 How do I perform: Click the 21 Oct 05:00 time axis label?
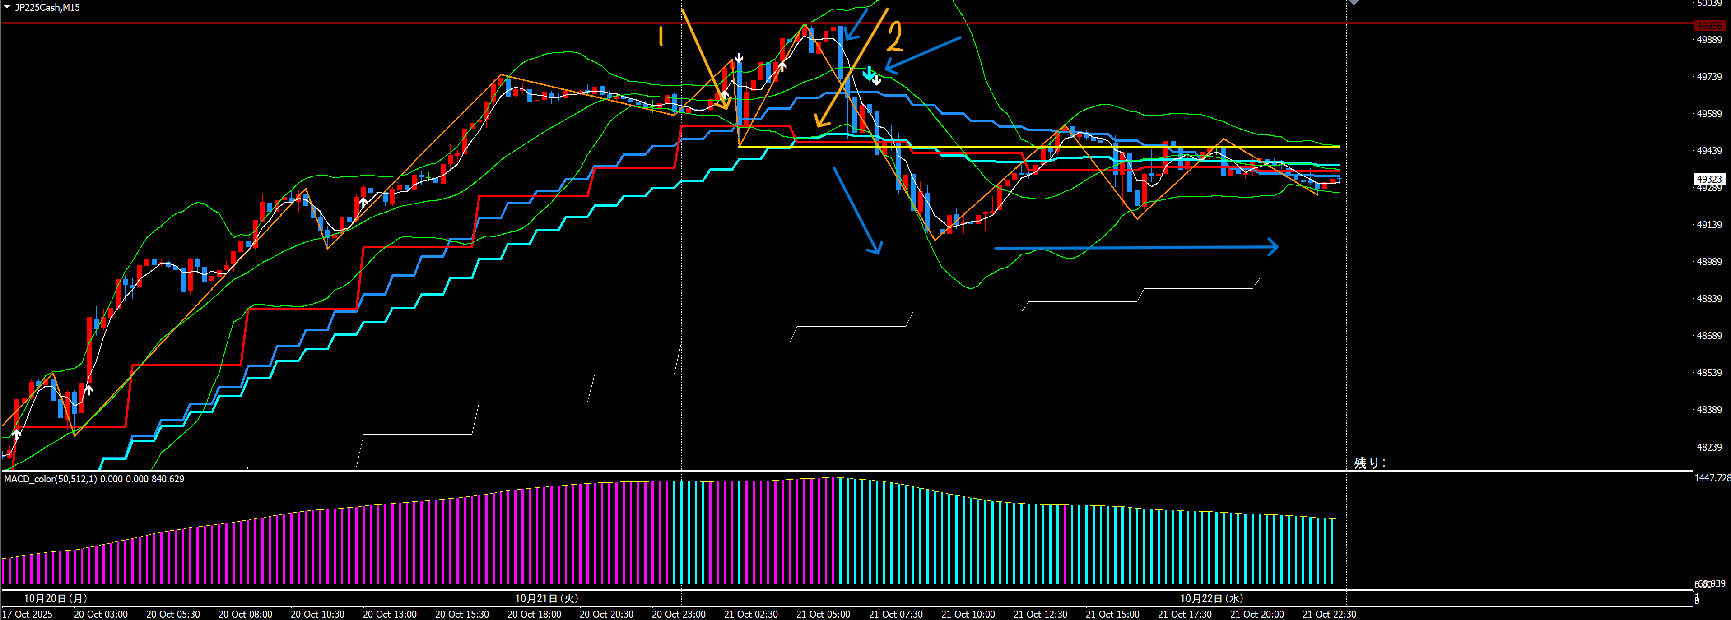click(823, 614)
